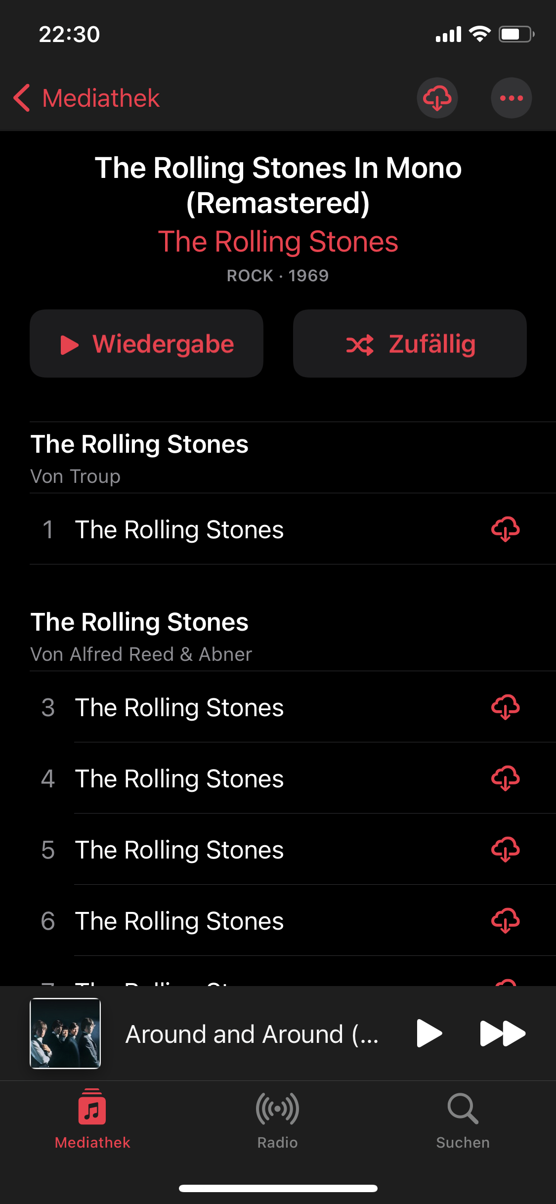556x1204 pixels.
Task: Download track 3 from the cloud
Action: [505, 707]
